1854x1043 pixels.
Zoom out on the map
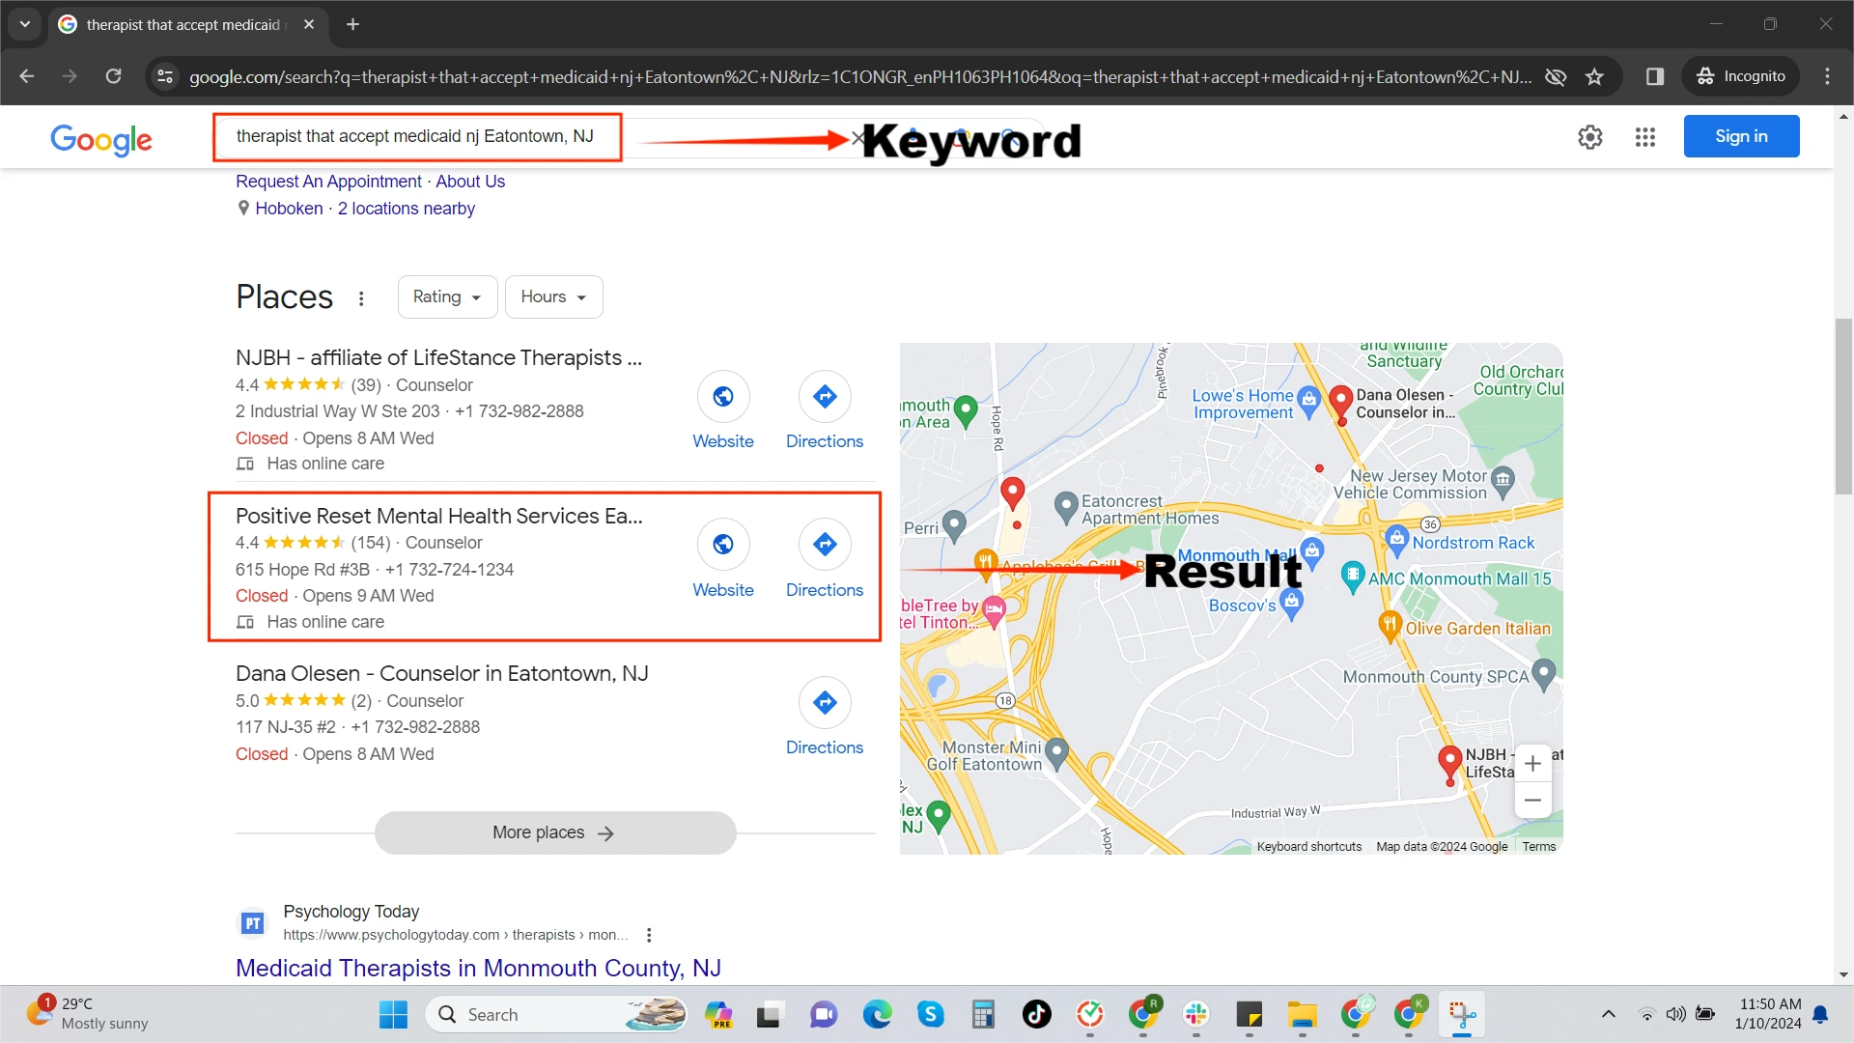point(1532,801)
